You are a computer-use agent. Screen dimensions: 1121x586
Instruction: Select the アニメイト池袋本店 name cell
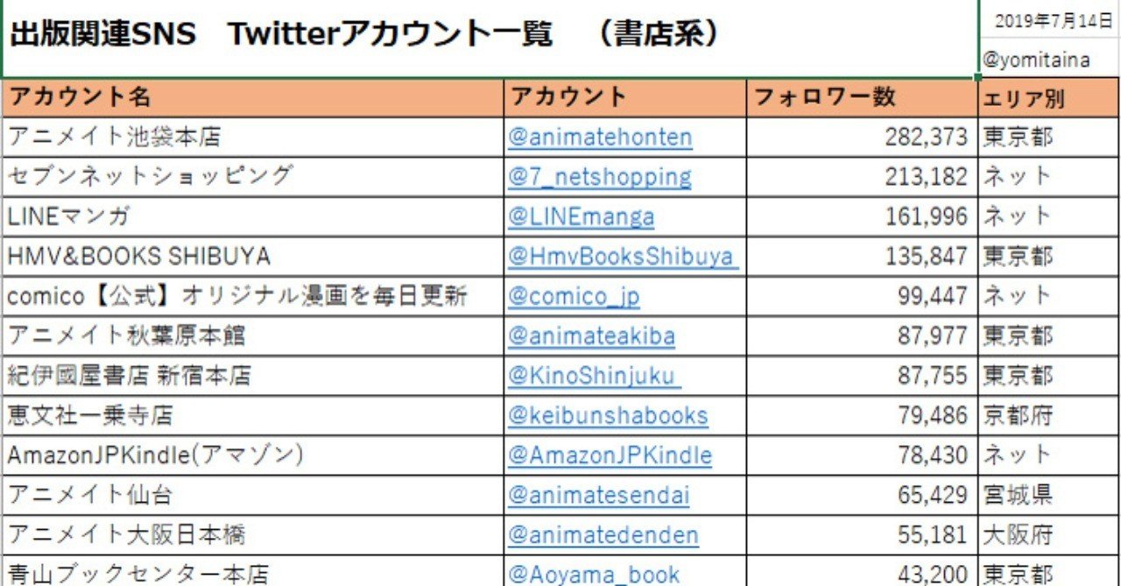254,138
